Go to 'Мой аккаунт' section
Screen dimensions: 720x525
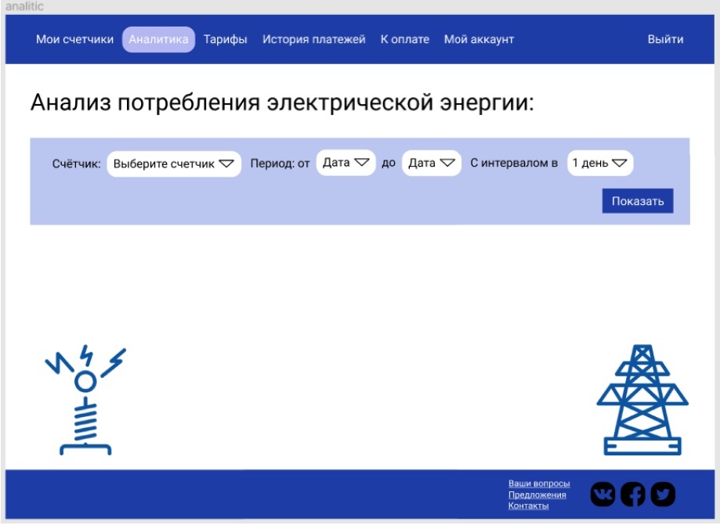(479, 39)
